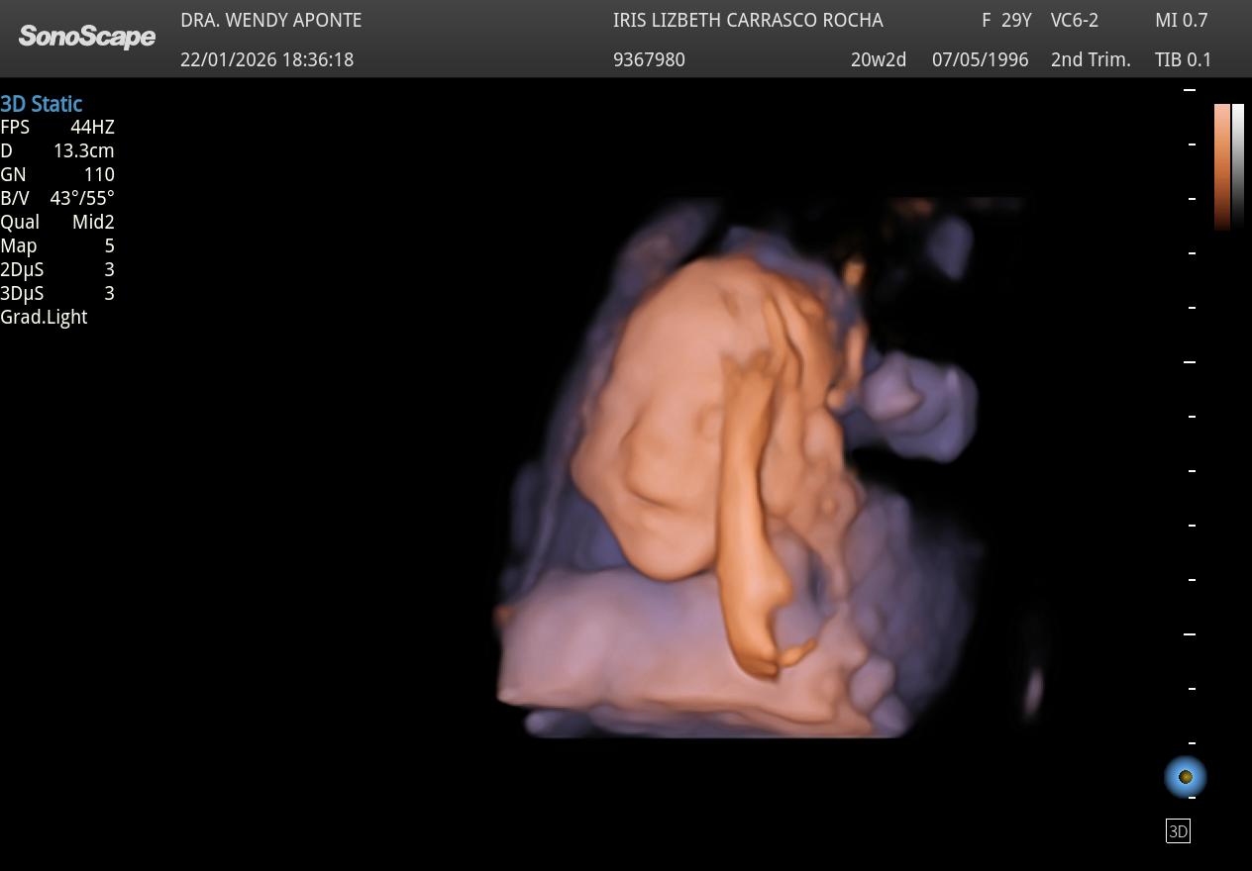This screenshot has width=1252, height=871.
Task: Open the Map 5 setting
Action: 57,245
